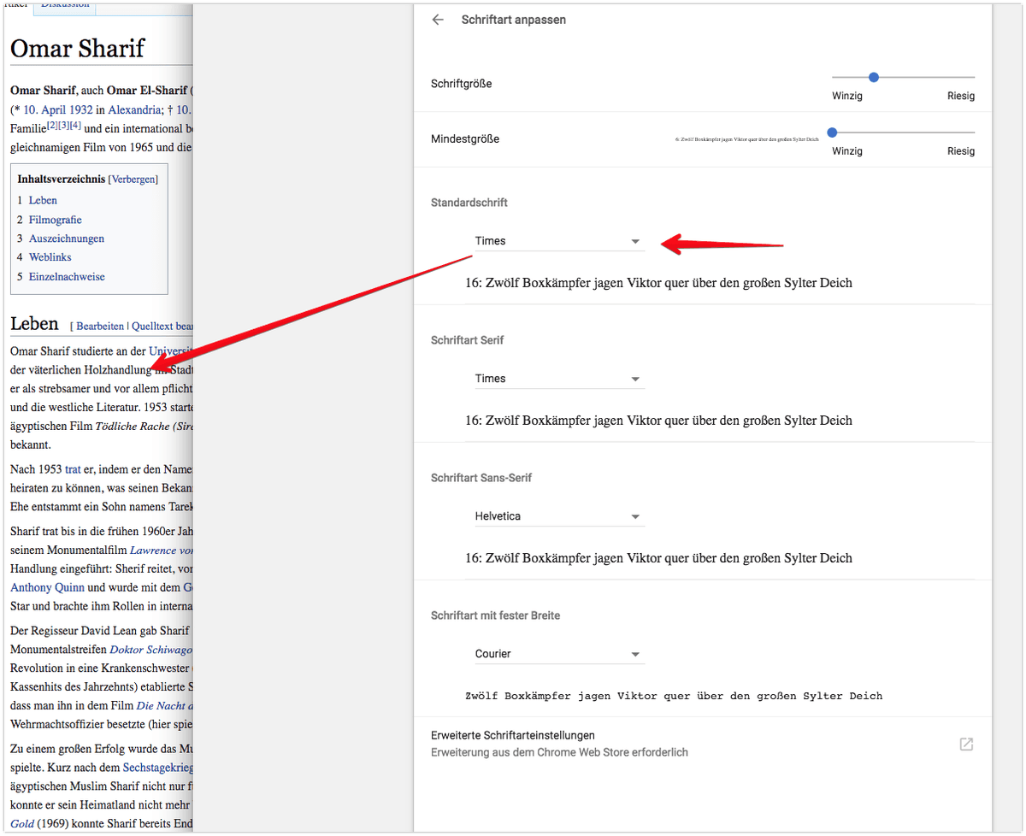1026x836 pixels.
Task: Open the Filmografie contents entry
Action: click(55, 220)
